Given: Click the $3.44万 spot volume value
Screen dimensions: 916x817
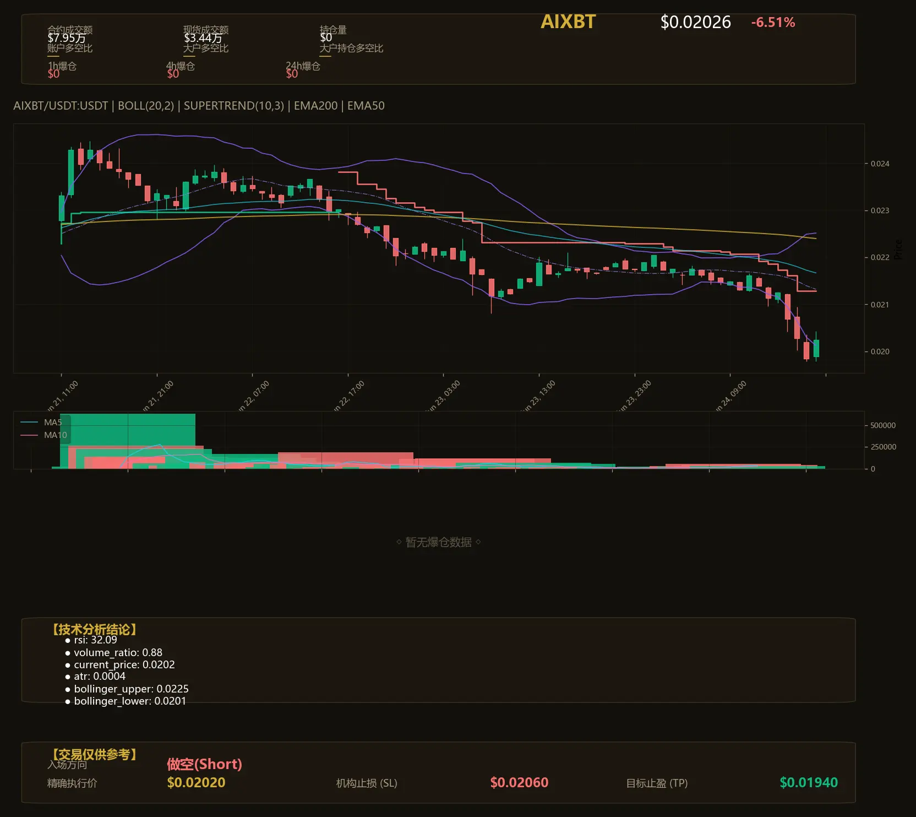Looking at the screenshot, I should point(203,38).
